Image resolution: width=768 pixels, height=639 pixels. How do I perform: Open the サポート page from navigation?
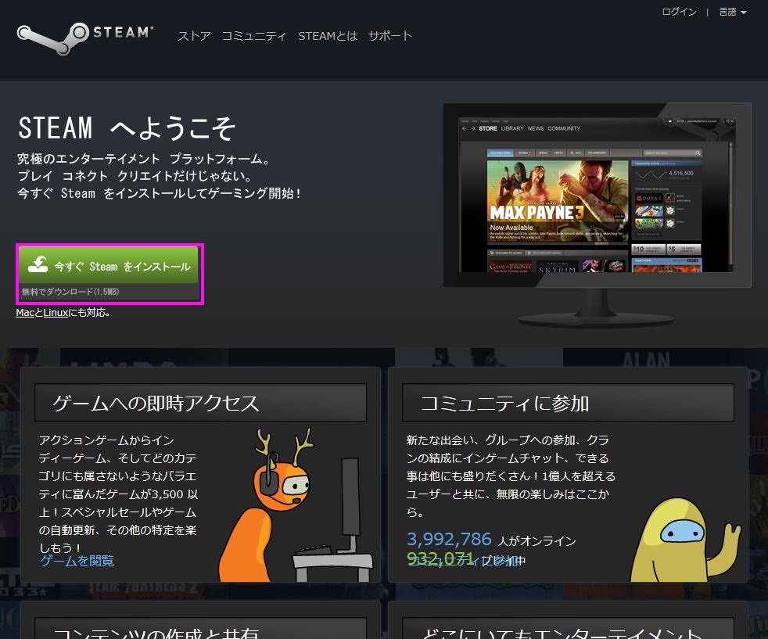[x=389, y=36]
